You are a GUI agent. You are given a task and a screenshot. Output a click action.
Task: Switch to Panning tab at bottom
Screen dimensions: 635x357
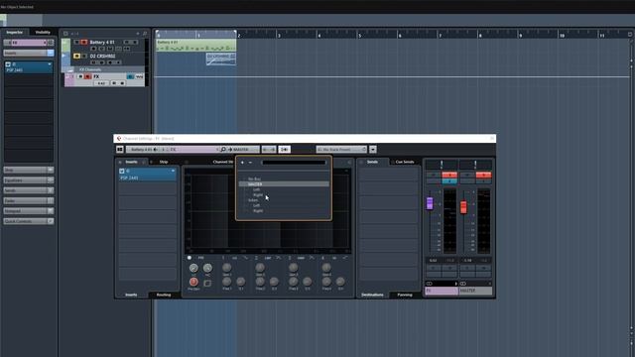point(405,295)
